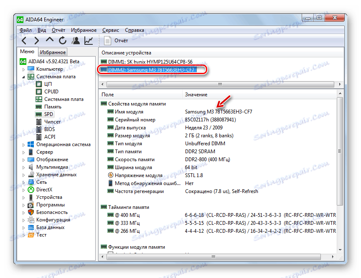Open the Справка menu

coord(135,30)
